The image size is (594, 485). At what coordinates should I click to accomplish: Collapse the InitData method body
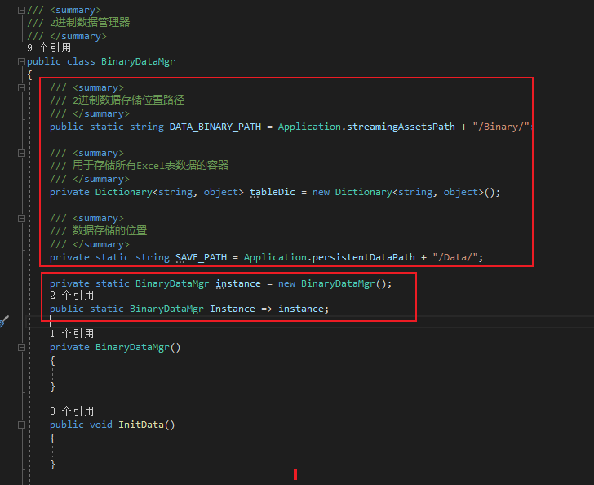click(x=20, y=425)
